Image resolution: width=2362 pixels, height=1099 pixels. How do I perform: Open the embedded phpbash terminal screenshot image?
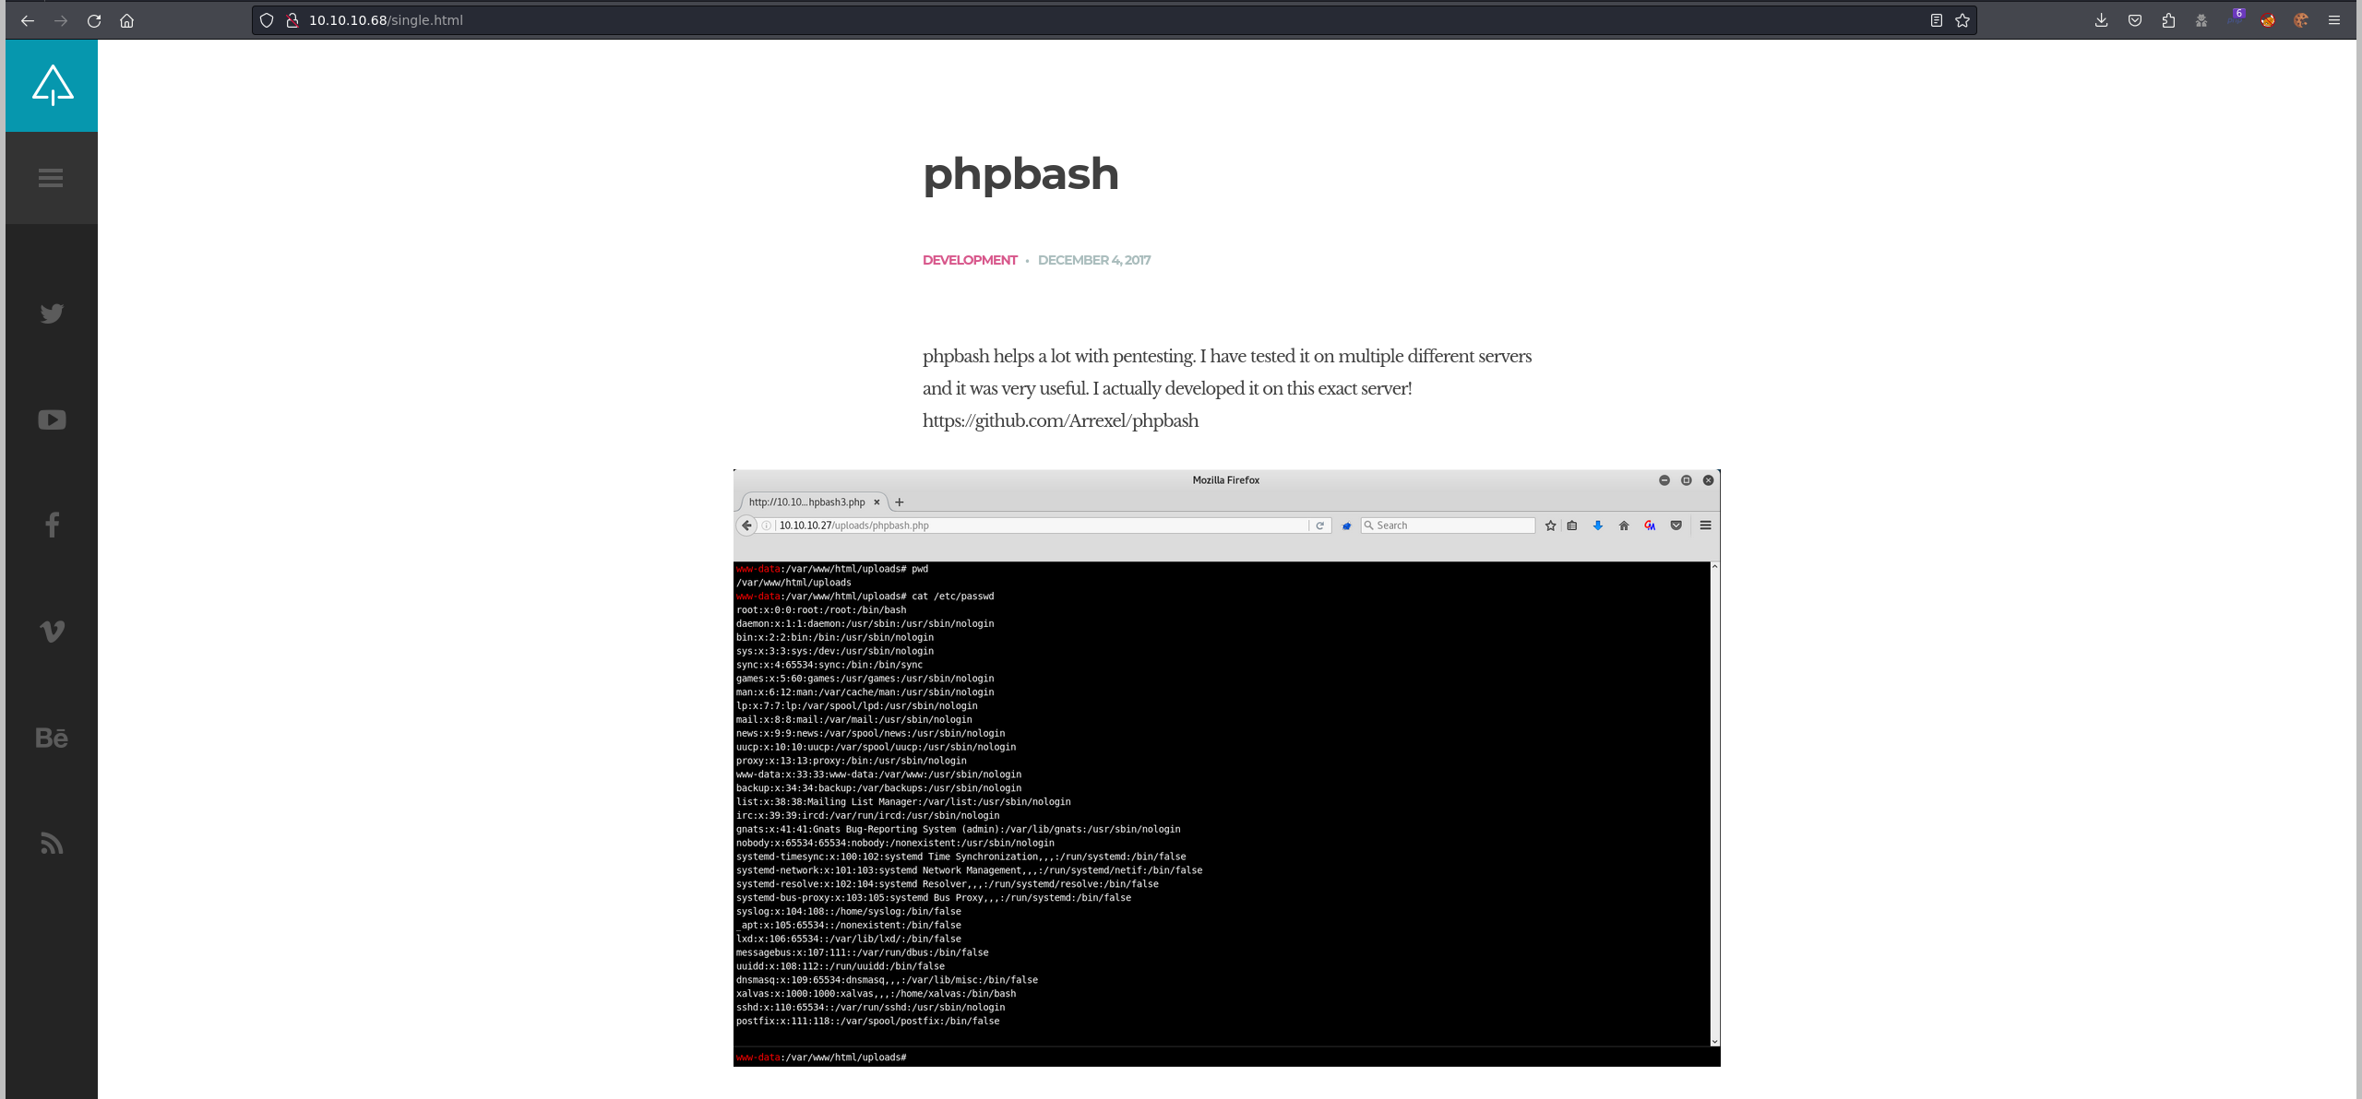click(1227, 768)
